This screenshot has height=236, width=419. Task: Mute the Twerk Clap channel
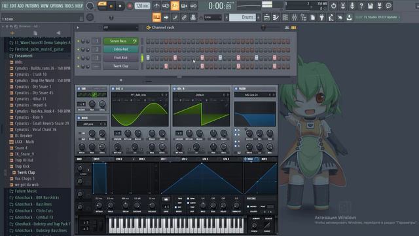tap(79, 66)
